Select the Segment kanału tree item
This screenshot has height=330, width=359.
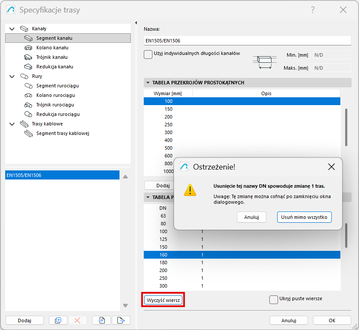coord(68,38)
